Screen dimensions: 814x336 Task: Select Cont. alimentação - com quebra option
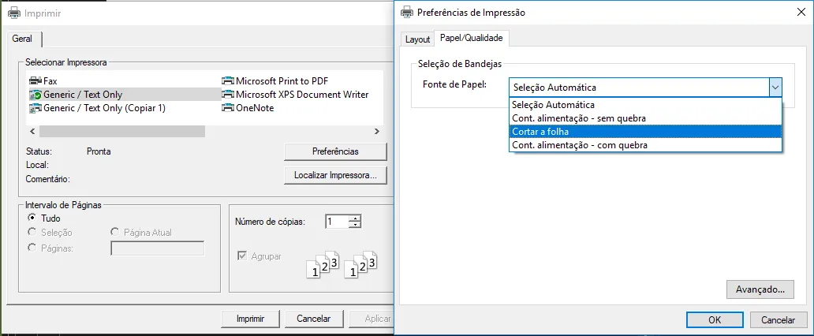pos(645,145)
